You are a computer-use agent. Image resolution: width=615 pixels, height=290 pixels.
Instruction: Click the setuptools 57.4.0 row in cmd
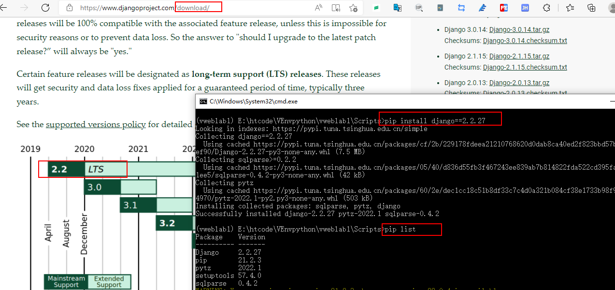coord(228,275)
